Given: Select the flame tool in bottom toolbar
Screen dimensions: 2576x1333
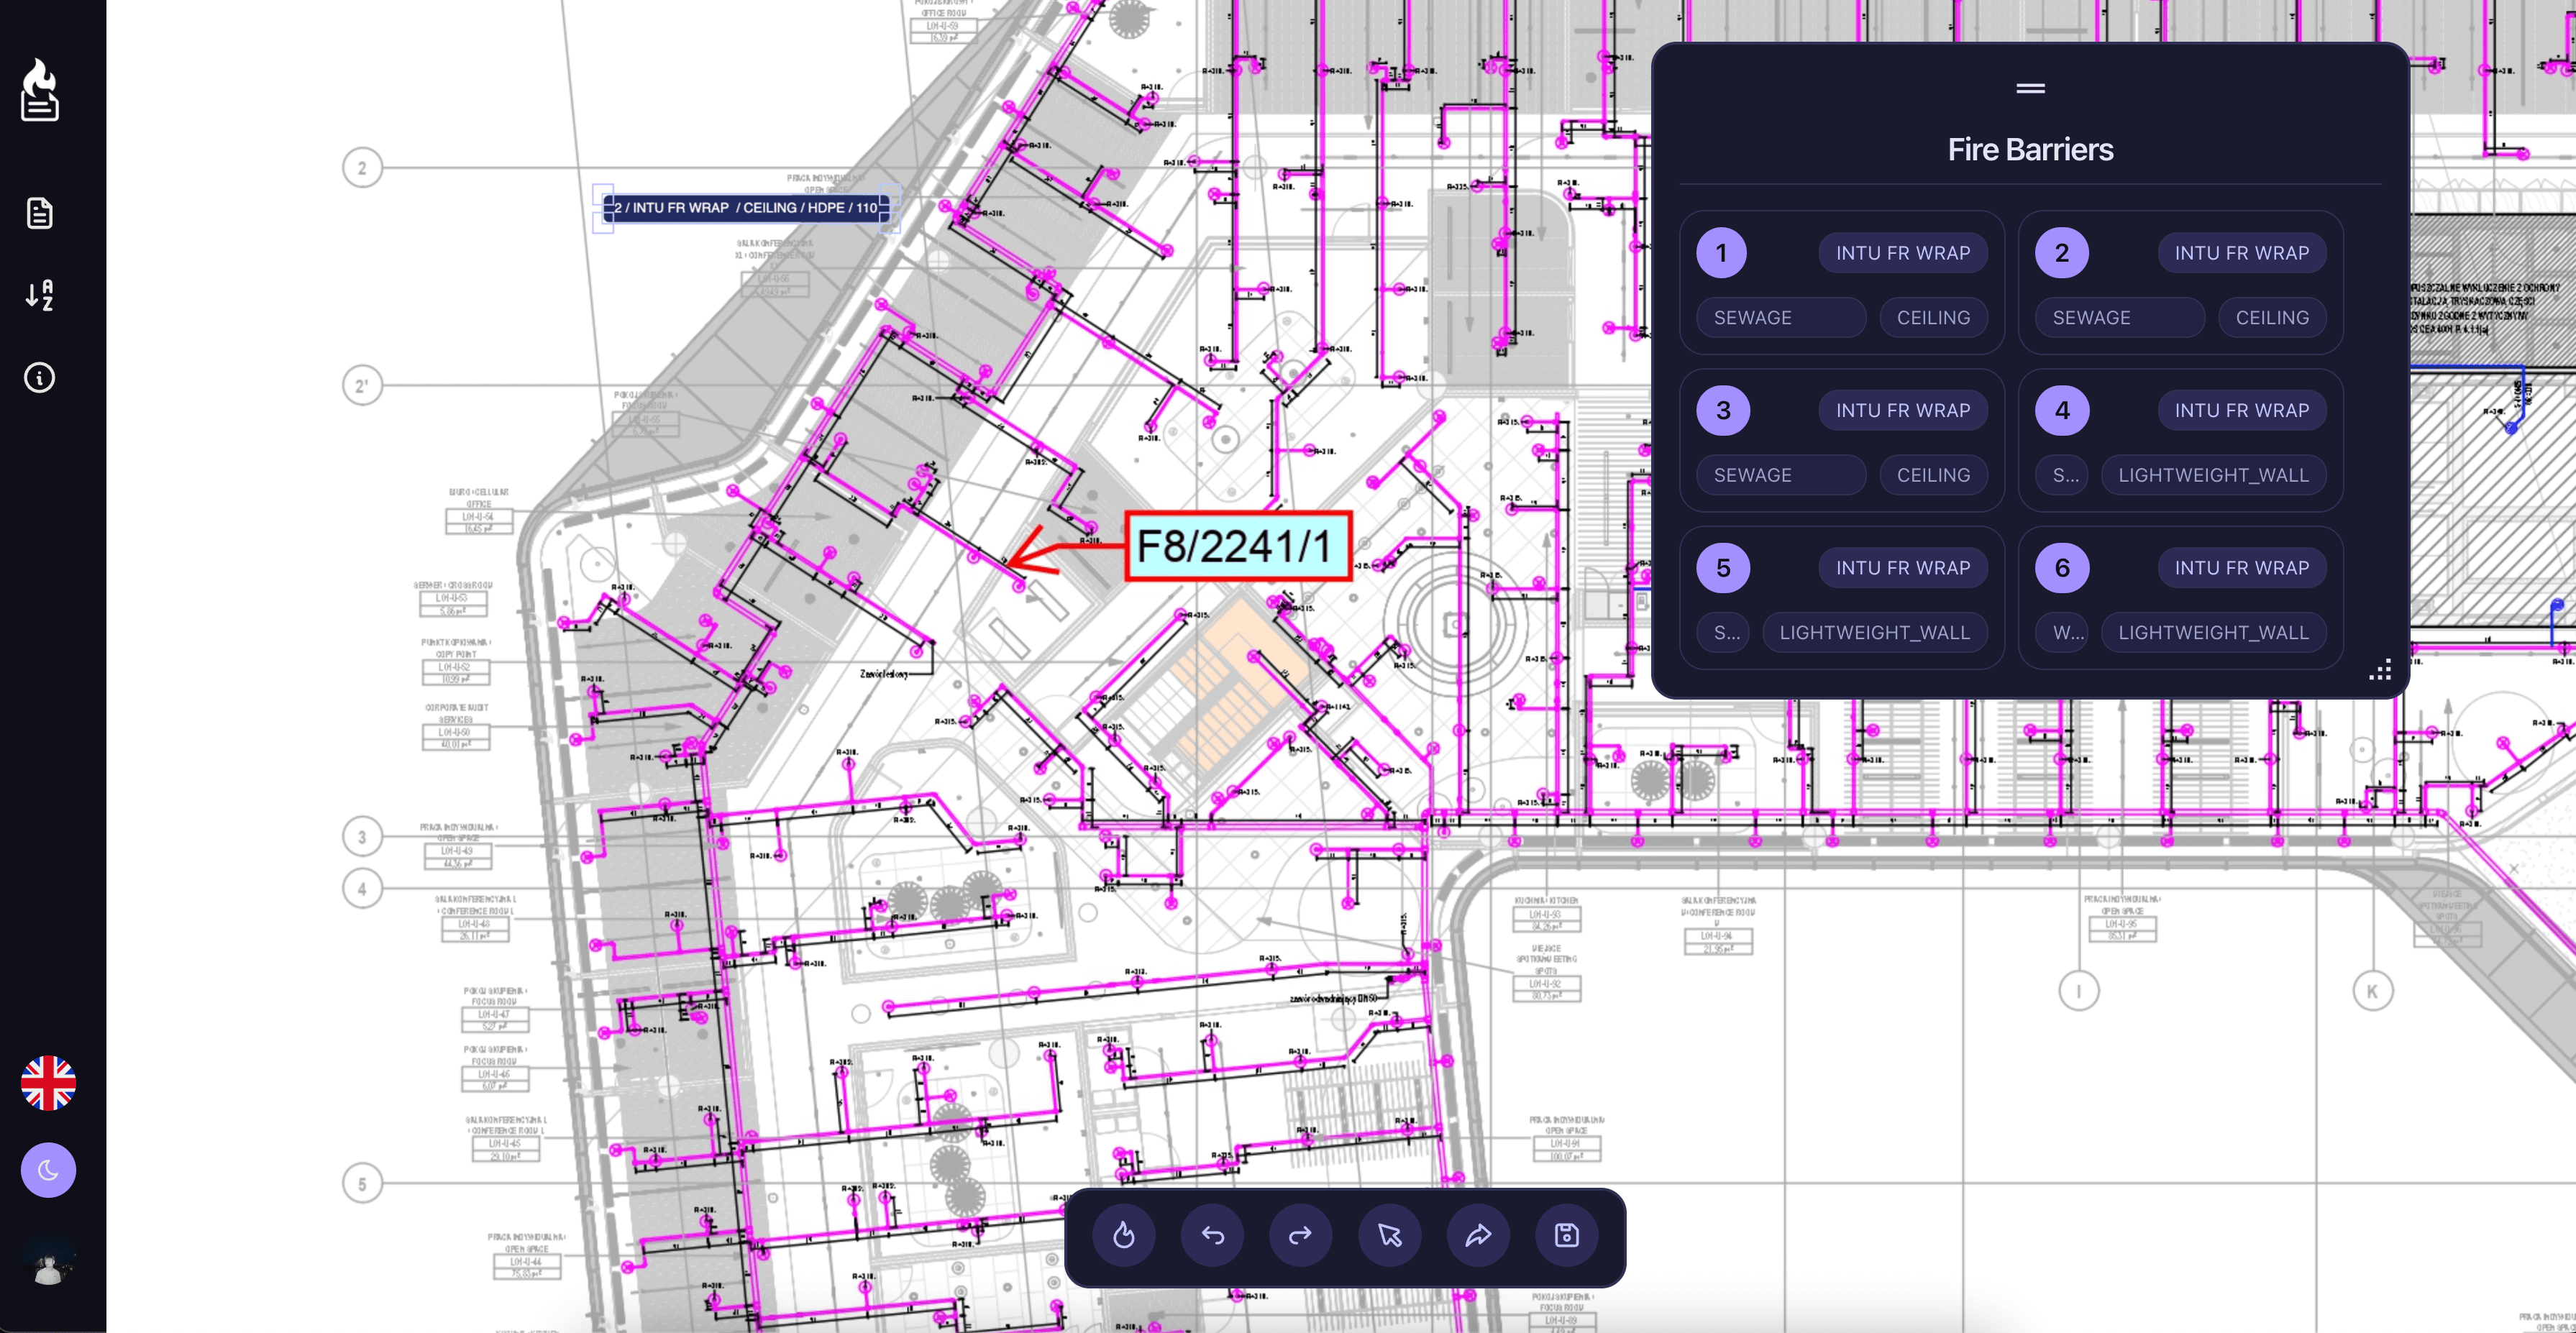Looking at the screenshot, I should point(1124,1236).
